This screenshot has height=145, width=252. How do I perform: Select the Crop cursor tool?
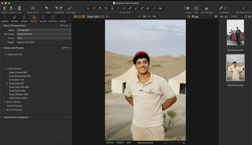(x=106, y=8)
